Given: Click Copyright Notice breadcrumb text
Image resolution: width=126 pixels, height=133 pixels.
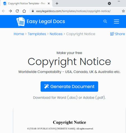Looking at the screenshot, I should click(x=81, y=34).
